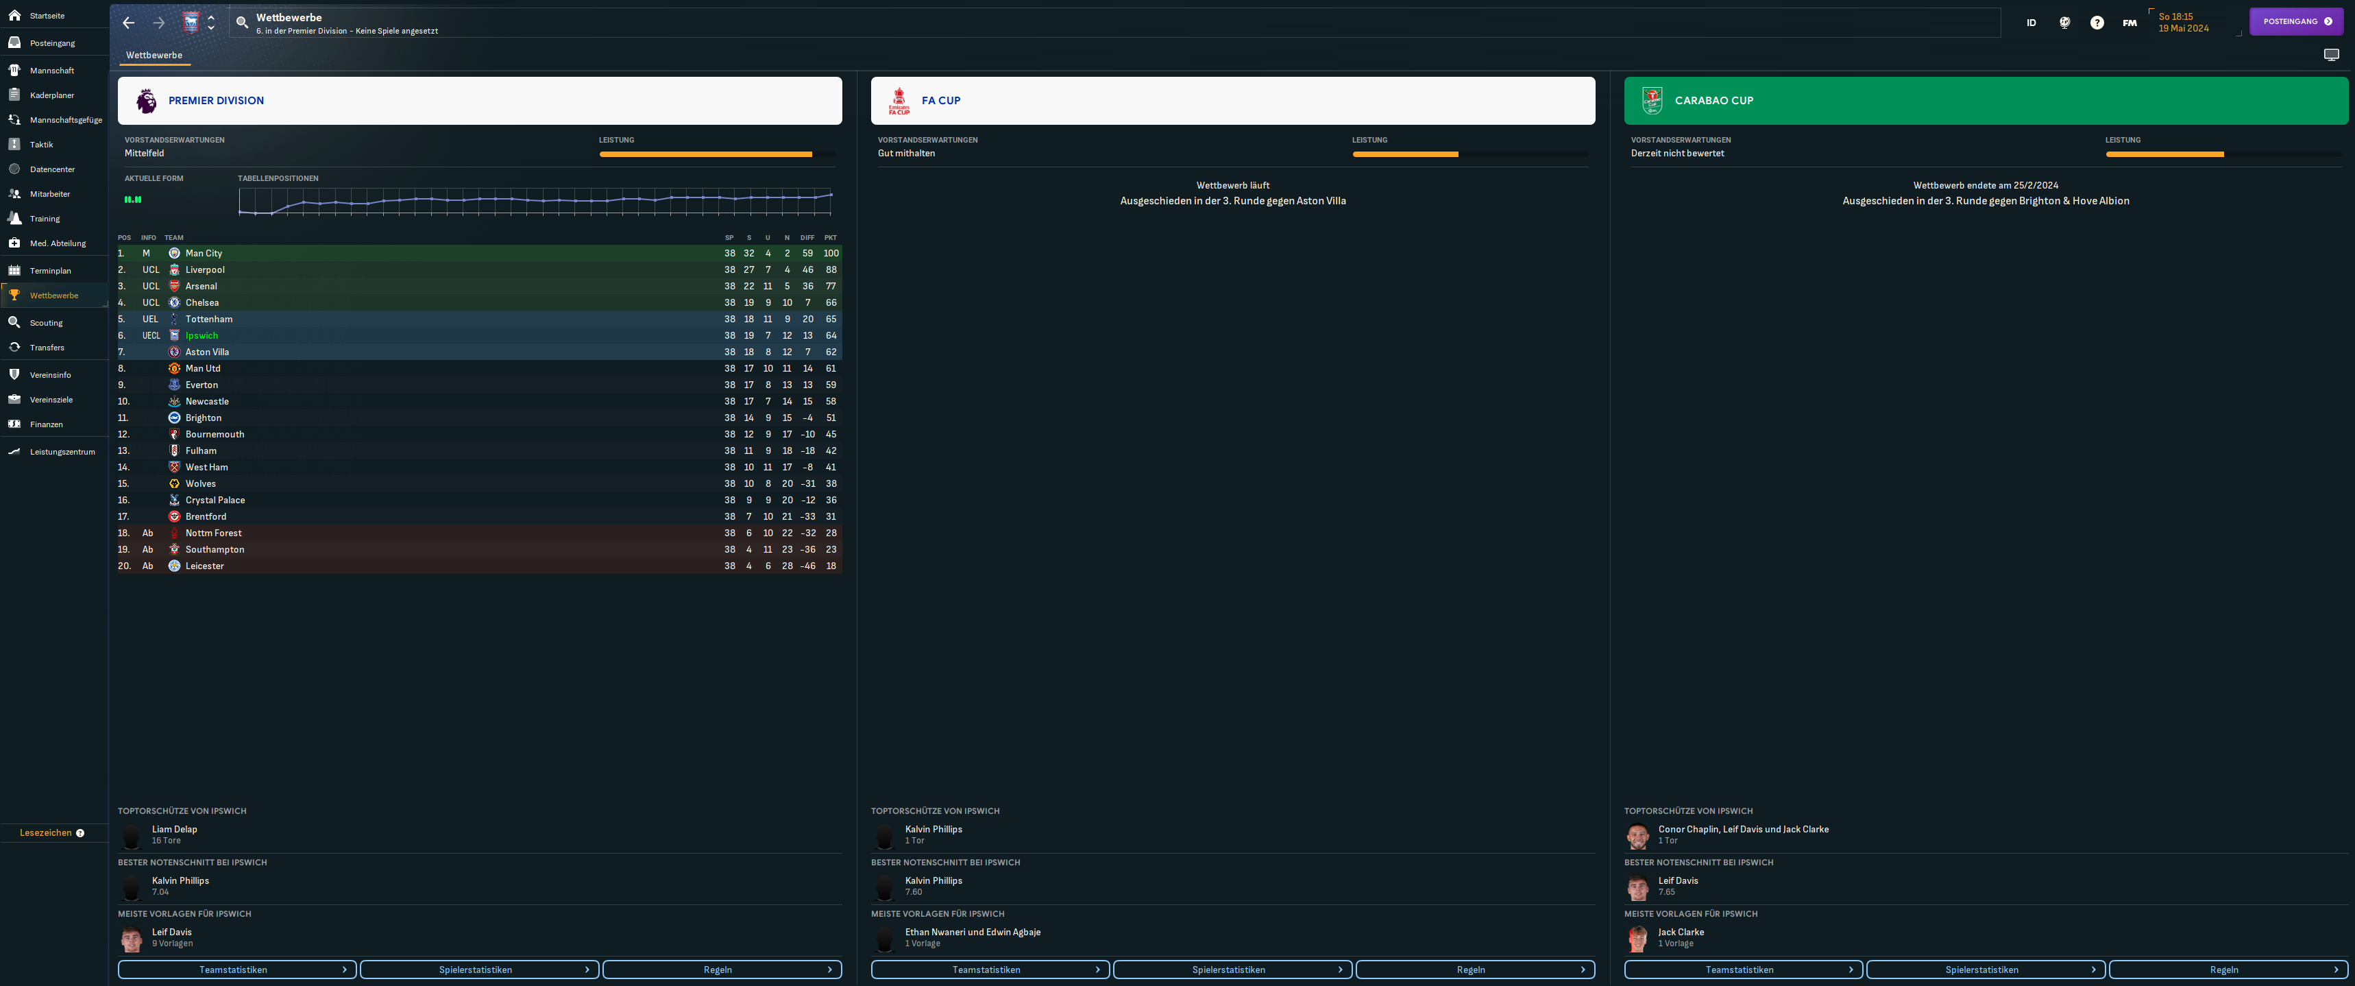The height and width of the screenshot is (986, 2355).
Task: Open Carabao Cup Regeln
Action: 2229,970
